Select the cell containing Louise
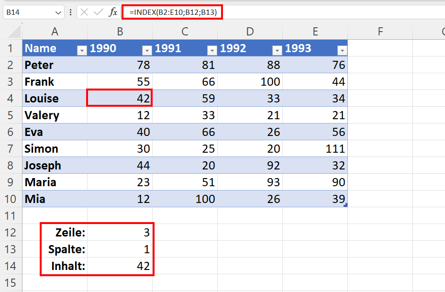Screen dimensions: 445x292 tap(55, 98)
